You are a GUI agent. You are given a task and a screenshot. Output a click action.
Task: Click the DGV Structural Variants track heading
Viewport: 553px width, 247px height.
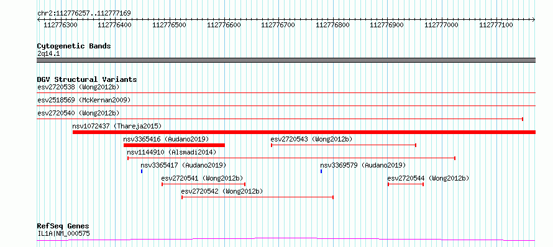pyautogui.click(x=87, y=79)
